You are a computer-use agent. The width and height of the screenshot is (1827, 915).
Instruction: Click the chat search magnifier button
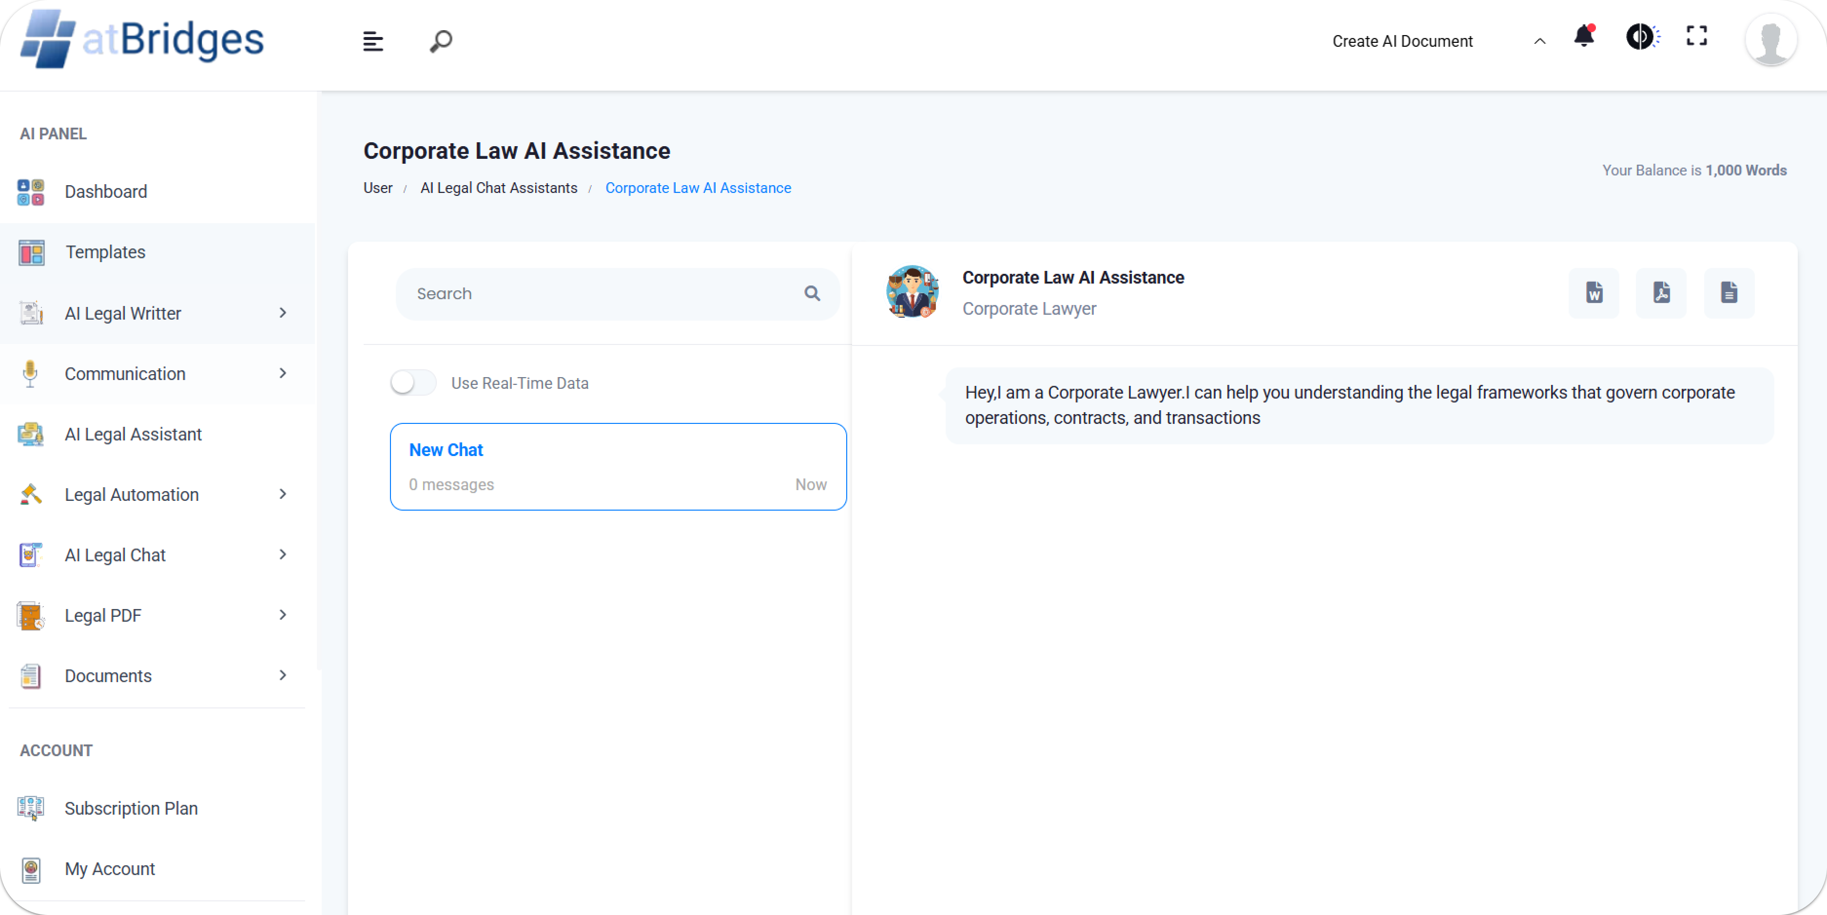(812, 293)
